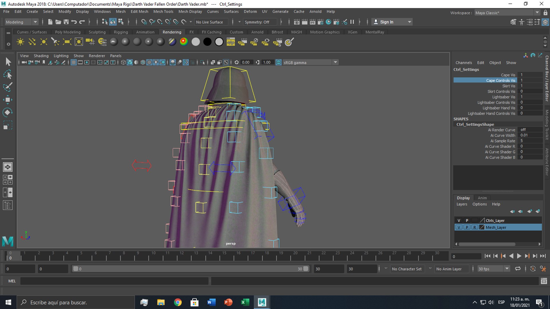Create a point light from the shelf
This screenshot has width=550, height=309.
coord(44,42)
